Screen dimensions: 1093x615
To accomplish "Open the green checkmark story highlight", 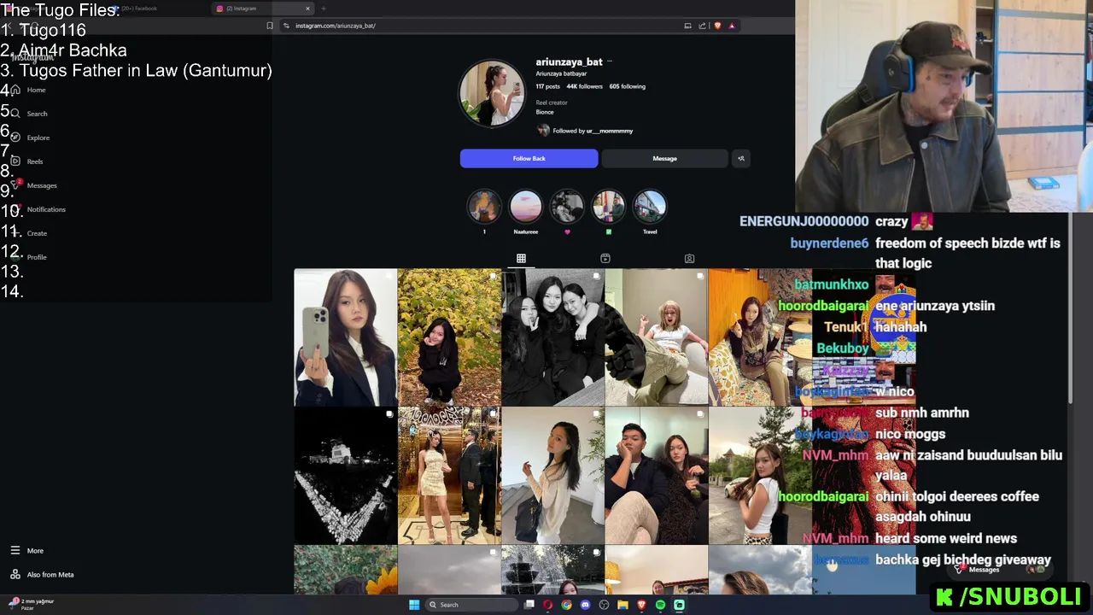I will (608, 208).
